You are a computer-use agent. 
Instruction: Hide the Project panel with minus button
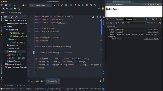(25, 17)
